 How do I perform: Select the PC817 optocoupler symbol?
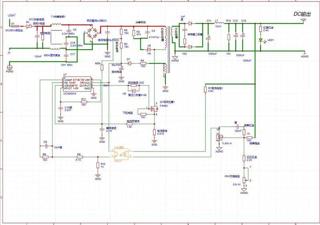121,154
